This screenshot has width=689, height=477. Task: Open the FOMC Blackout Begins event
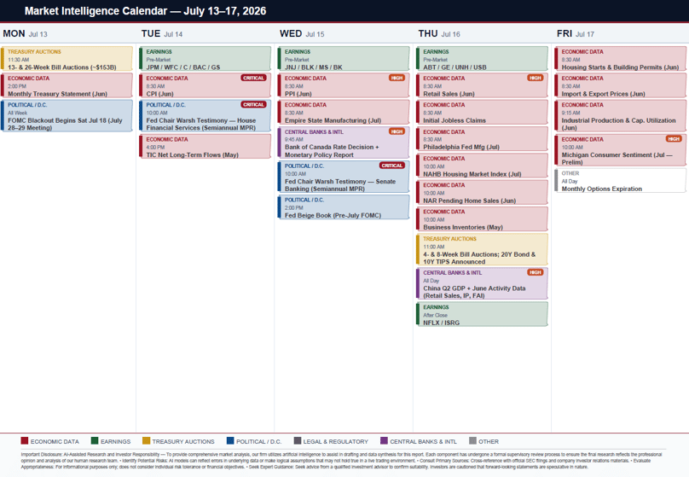67,115
